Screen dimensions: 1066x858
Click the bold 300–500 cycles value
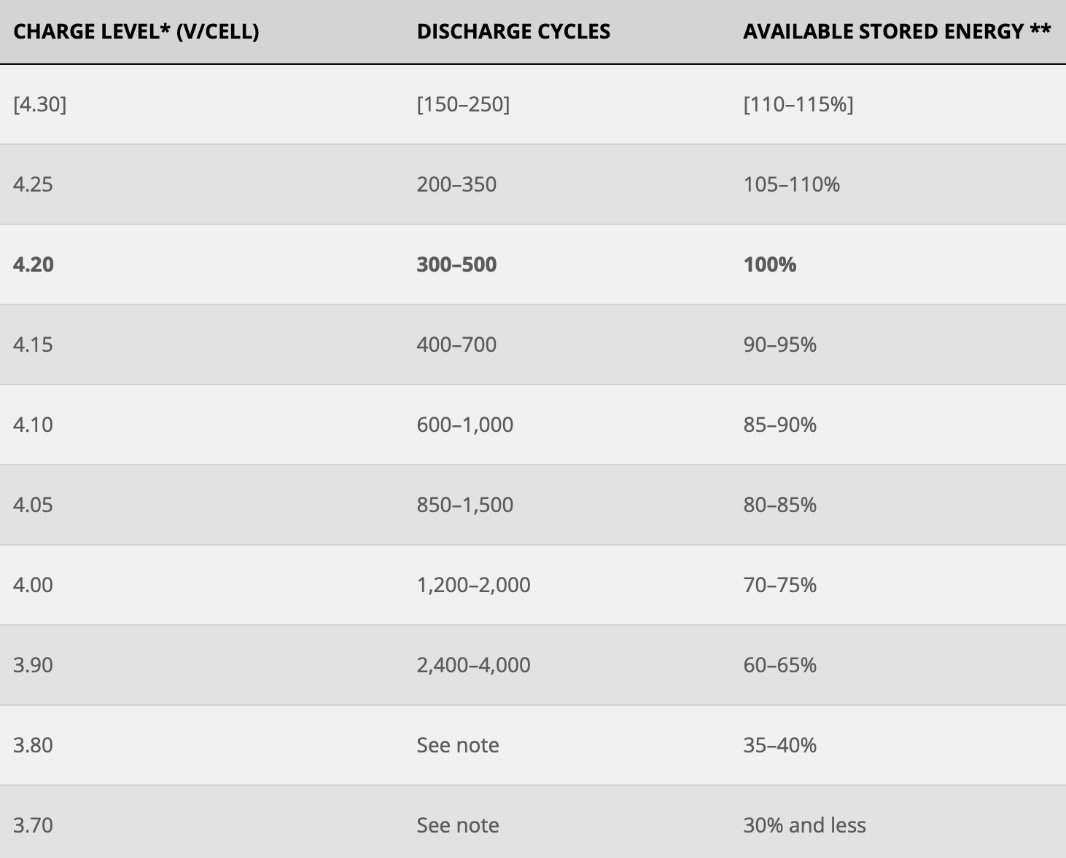point(456,264)
